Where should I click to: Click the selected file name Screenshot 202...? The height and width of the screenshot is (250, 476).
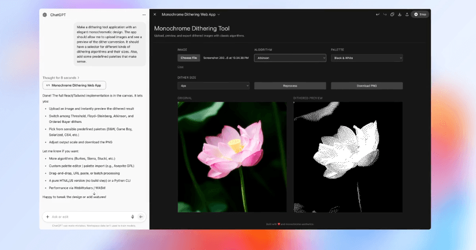pyautogui.click(x=226, y=58)
